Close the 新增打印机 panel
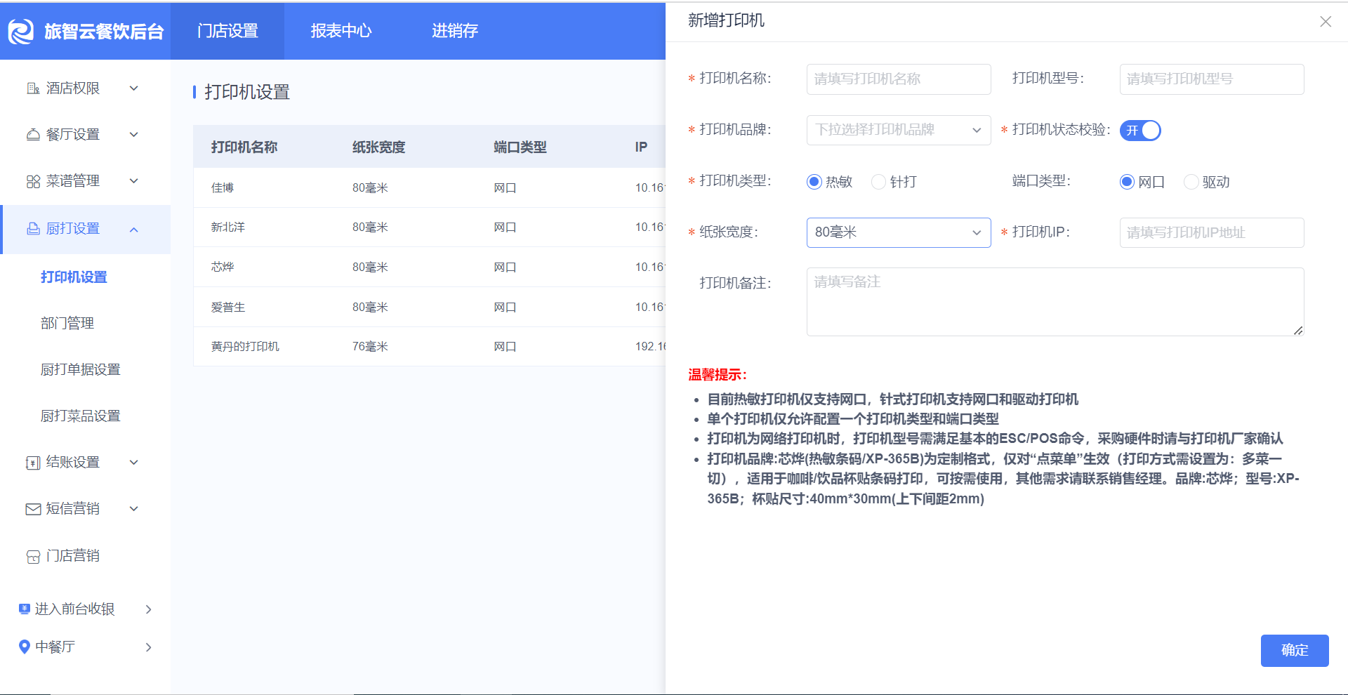This screenshot has width=1348, height=695. coord(1326,22)
